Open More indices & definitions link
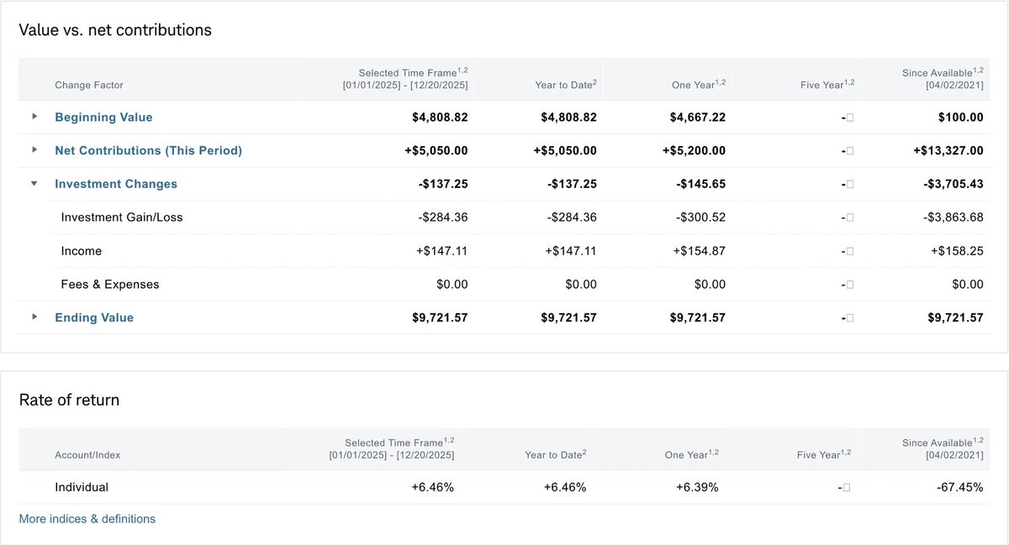The width and height of the screenshot is (1009, 545). click(87, 518)
